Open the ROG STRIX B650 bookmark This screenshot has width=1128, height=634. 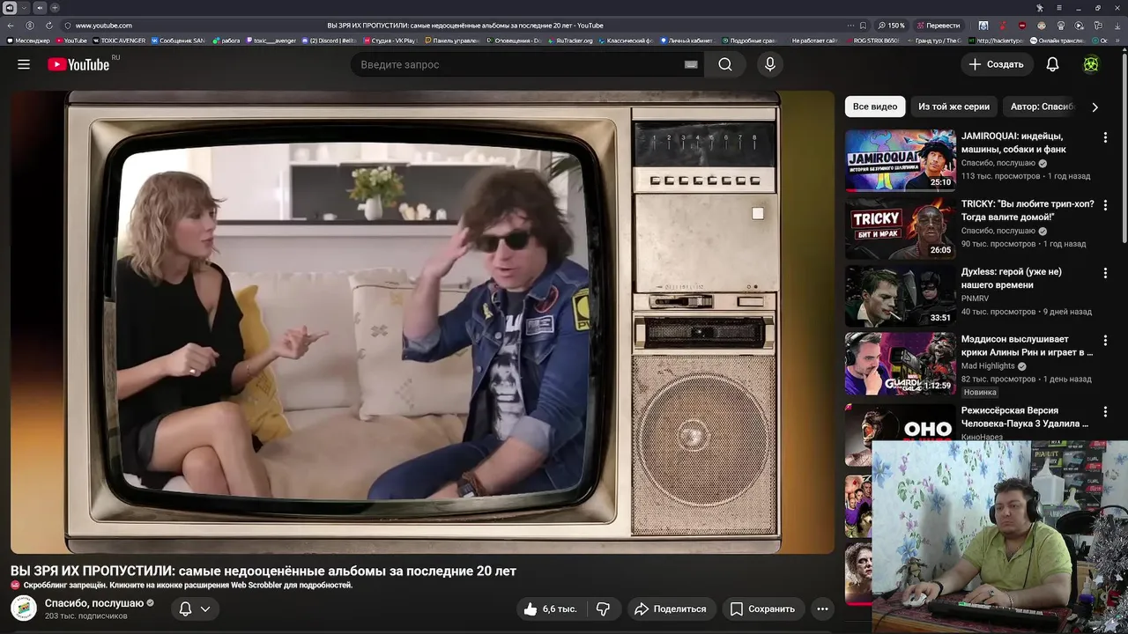874,41
